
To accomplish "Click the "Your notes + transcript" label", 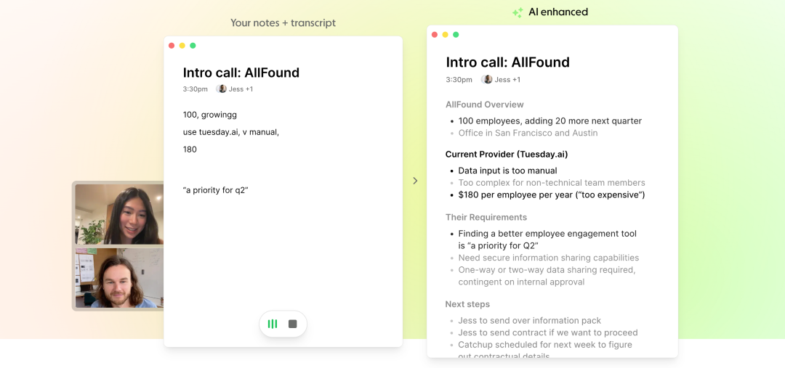I will click(x=283, y=23).
